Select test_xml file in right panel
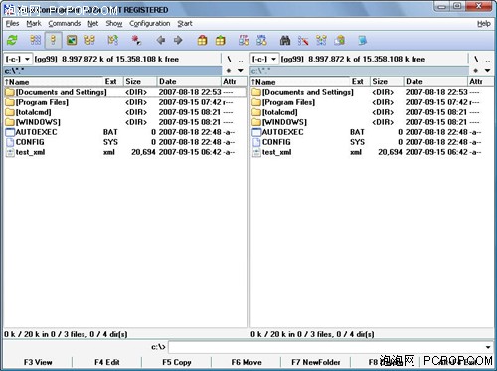The height and width of the screenshot is (371, 497). [372, 152]
